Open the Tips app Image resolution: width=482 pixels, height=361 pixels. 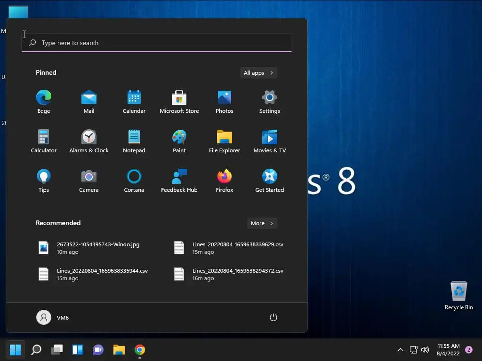(44, 181)
